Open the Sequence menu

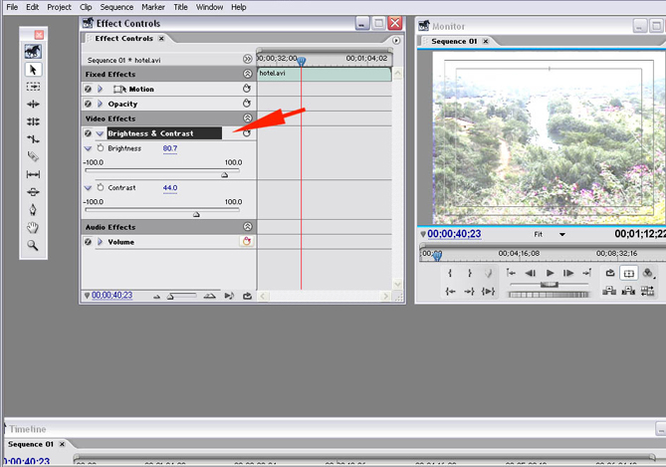pyautogui.click(x=116, y=7)
